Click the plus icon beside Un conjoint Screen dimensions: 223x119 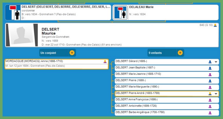pyautogui.click(x=72, y=53)
